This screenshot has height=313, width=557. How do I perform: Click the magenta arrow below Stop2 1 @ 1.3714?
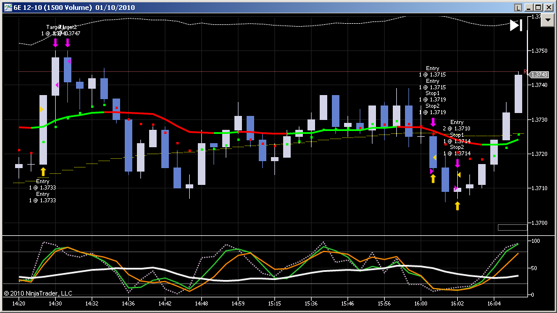point(458,163)
